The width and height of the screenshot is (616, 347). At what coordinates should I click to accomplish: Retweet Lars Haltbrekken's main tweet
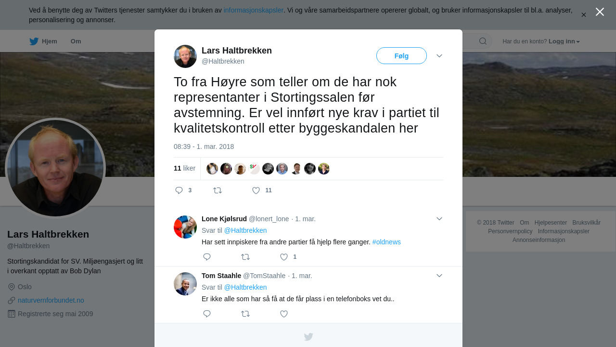click(218, 190)
